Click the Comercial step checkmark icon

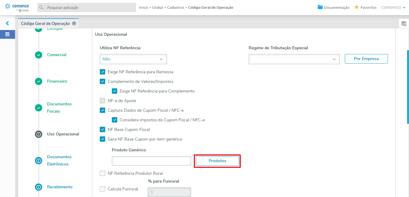click(x=39, y=55)
